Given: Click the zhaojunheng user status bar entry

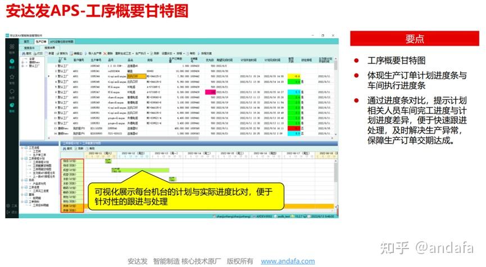Looking at the screenshot, I should 233,217.
